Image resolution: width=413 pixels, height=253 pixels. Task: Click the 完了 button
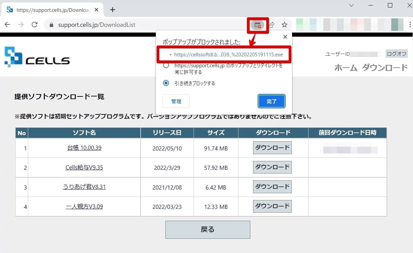(272, 101)
